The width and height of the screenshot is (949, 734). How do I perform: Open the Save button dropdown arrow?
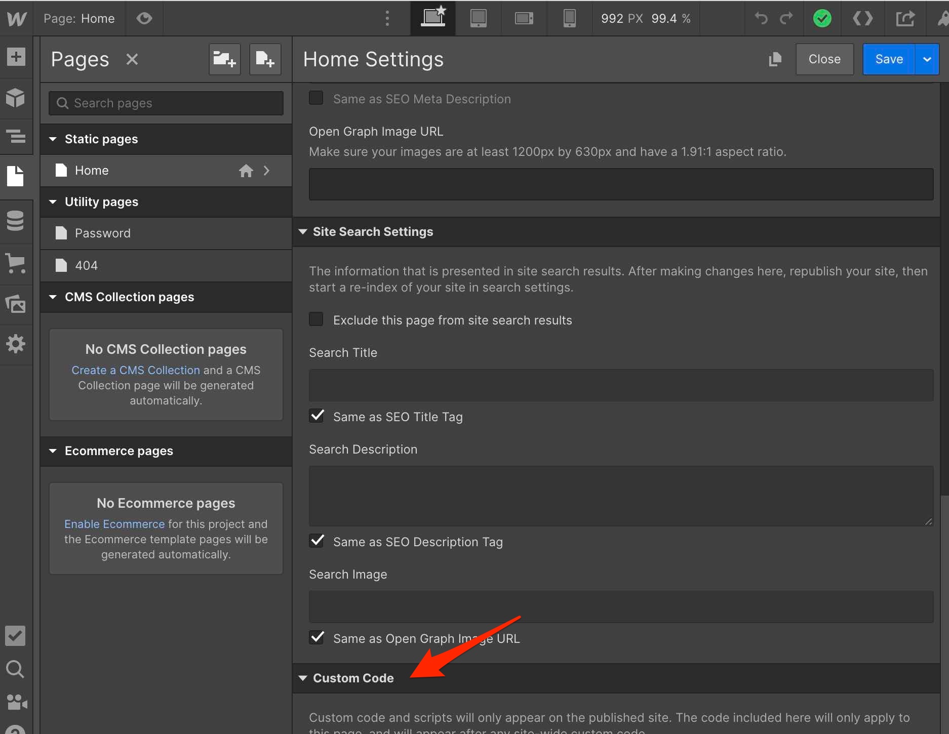click(x=927, y=59)
